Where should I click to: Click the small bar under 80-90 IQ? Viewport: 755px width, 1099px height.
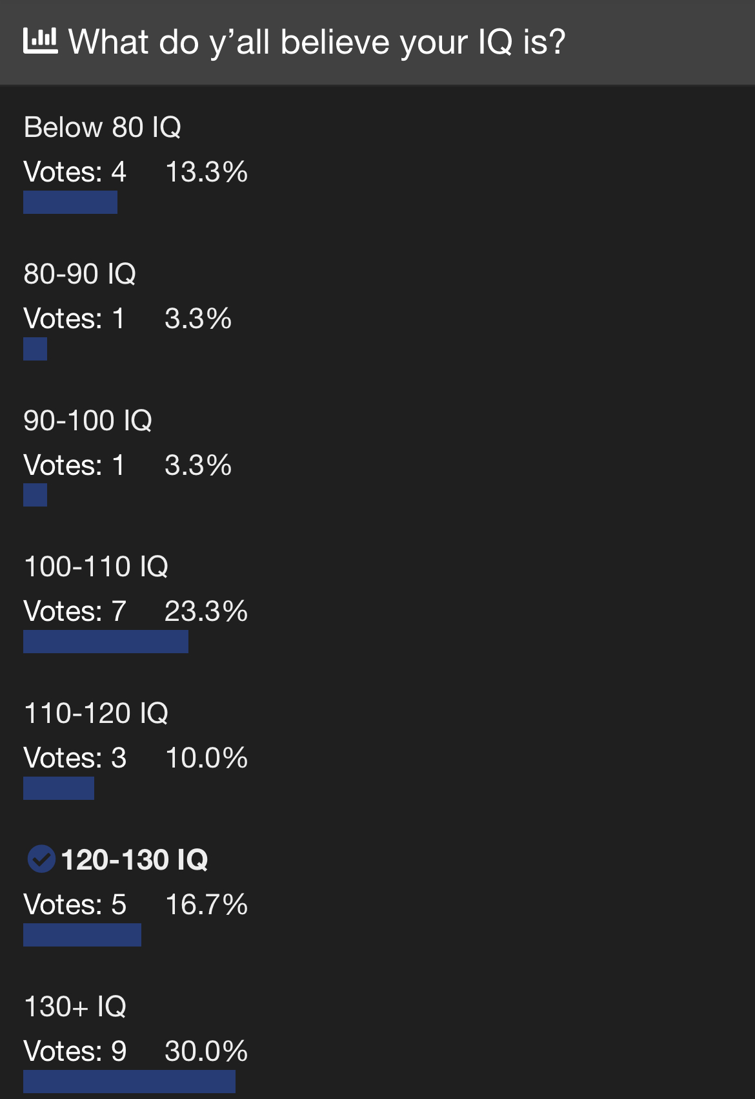click(x=35, y=349)
